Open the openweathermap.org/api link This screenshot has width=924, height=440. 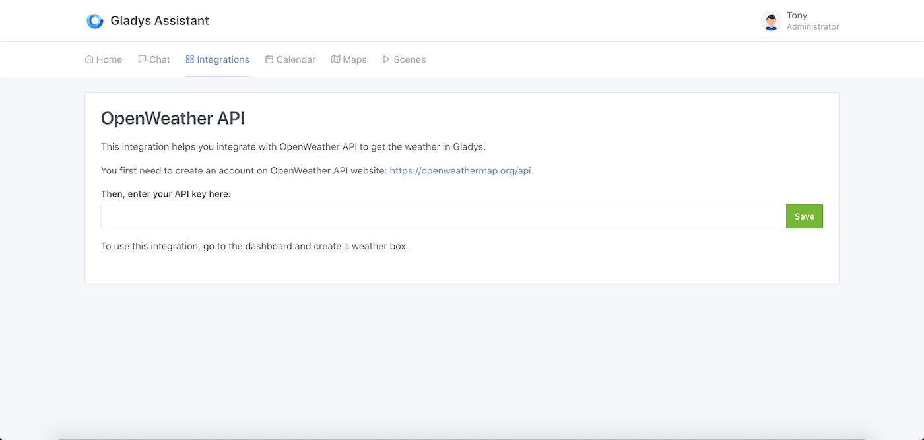point(460,170)
